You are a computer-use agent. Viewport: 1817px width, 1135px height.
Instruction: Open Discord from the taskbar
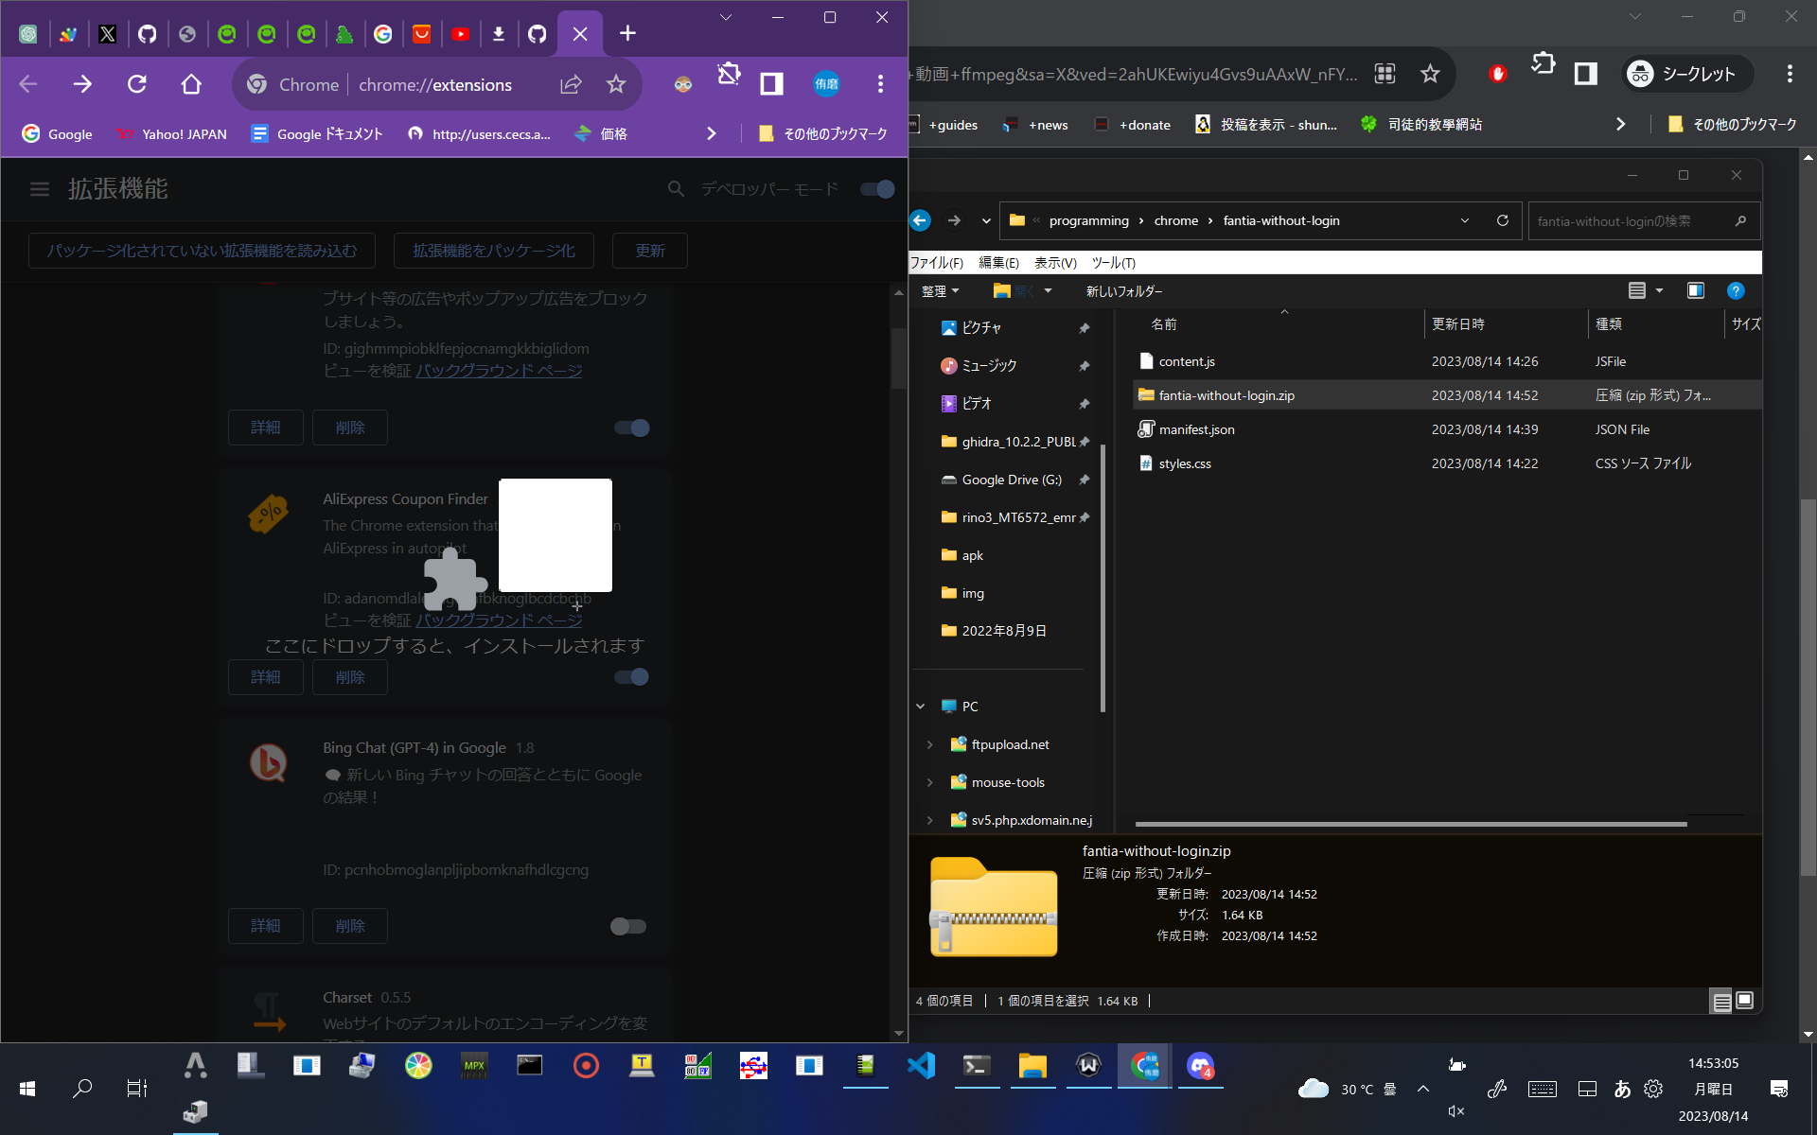[x=1200, y=1066]
